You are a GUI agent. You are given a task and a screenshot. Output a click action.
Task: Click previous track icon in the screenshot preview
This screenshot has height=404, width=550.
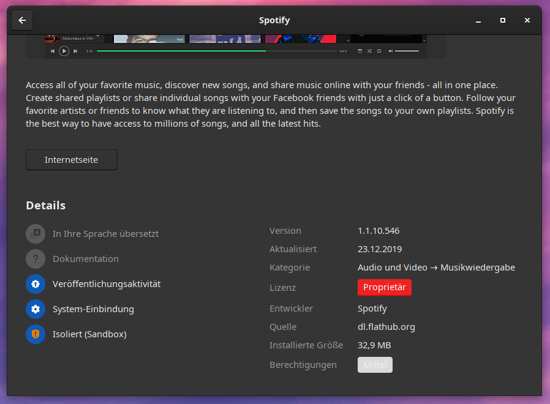tap(53, 51)
